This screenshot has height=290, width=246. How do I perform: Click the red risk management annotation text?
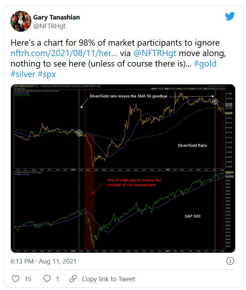click(x=134, y=182)
